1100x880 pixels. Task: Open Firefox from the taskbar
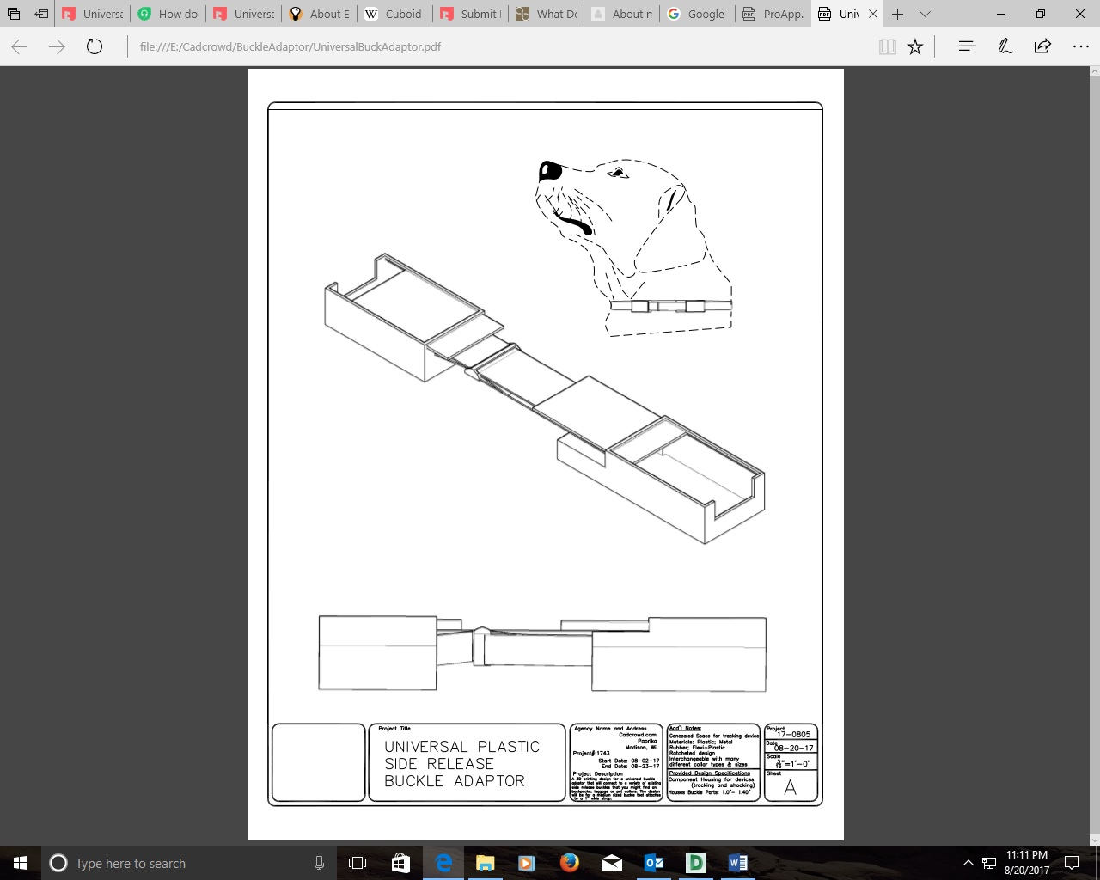569,863
